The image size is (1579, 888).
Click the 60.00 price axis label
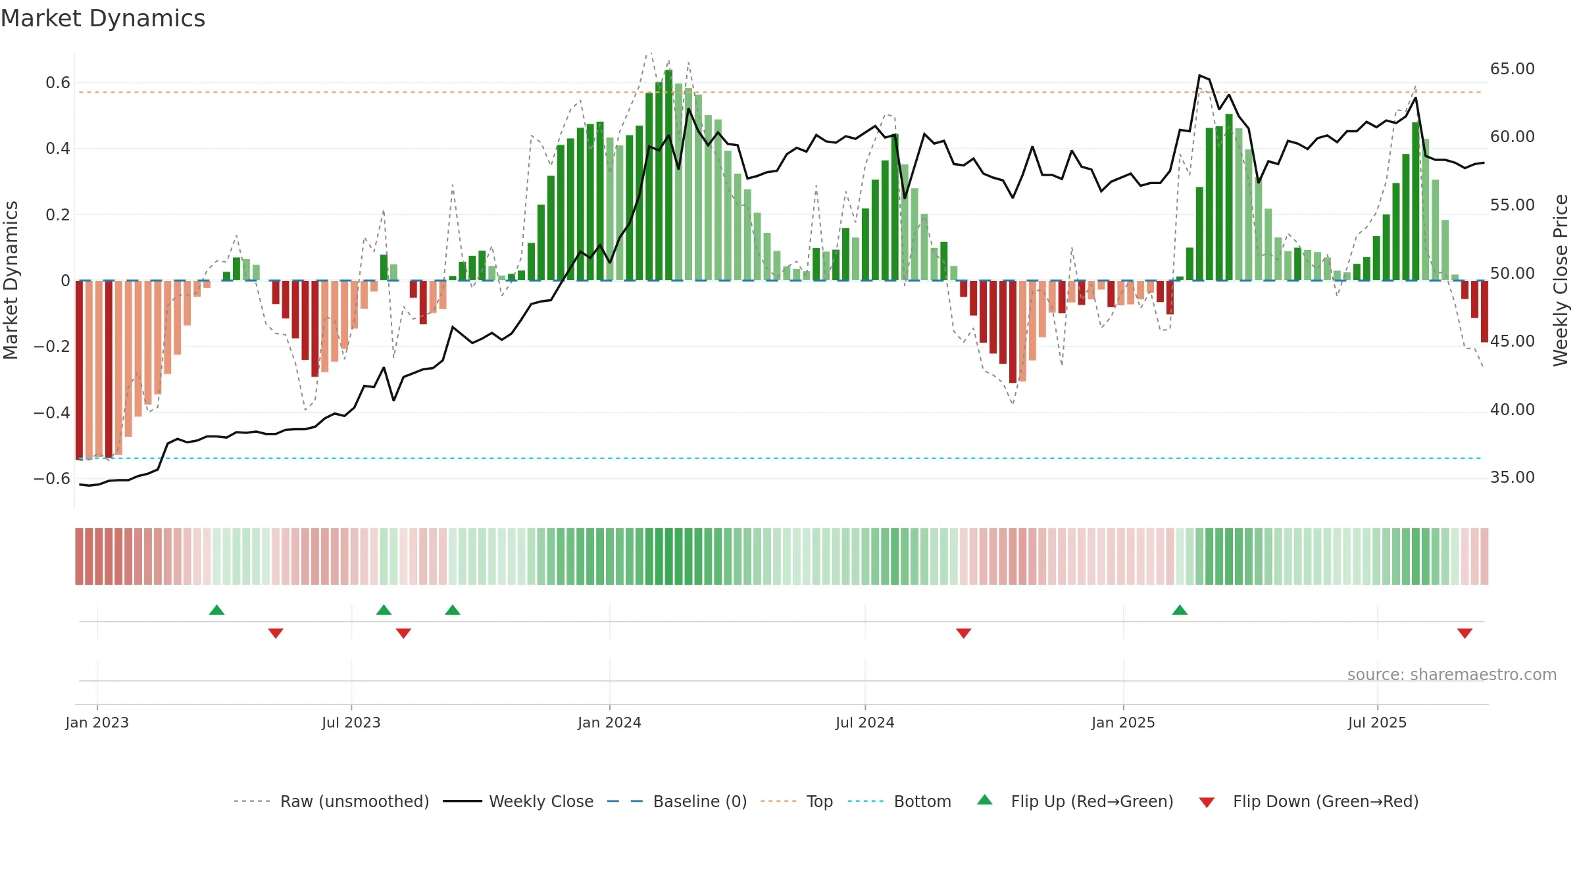coord(1512,137)
